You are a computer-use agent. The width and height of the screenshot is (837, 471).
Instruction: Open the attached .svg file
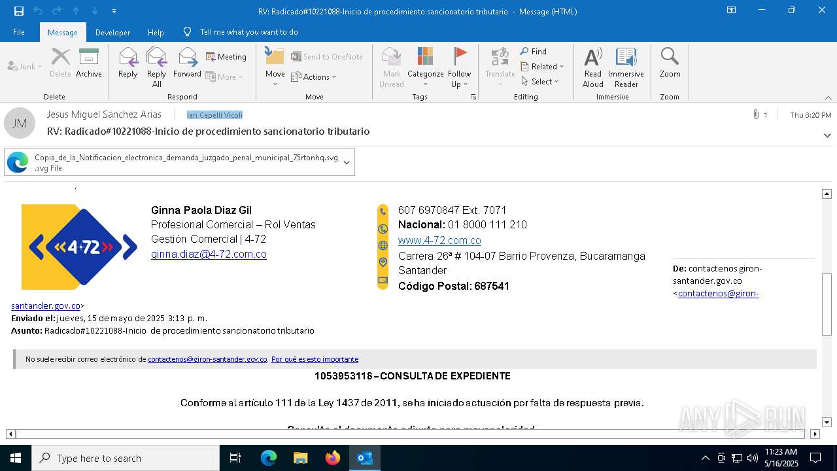(173, 162)
